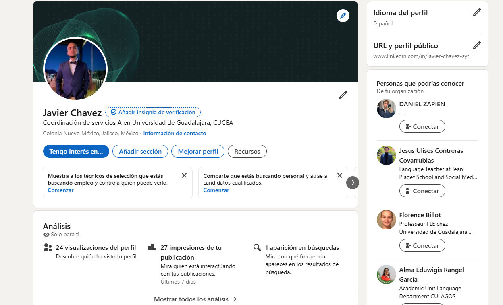Click the post impressions bar chart icon

(x=152, y=247)
